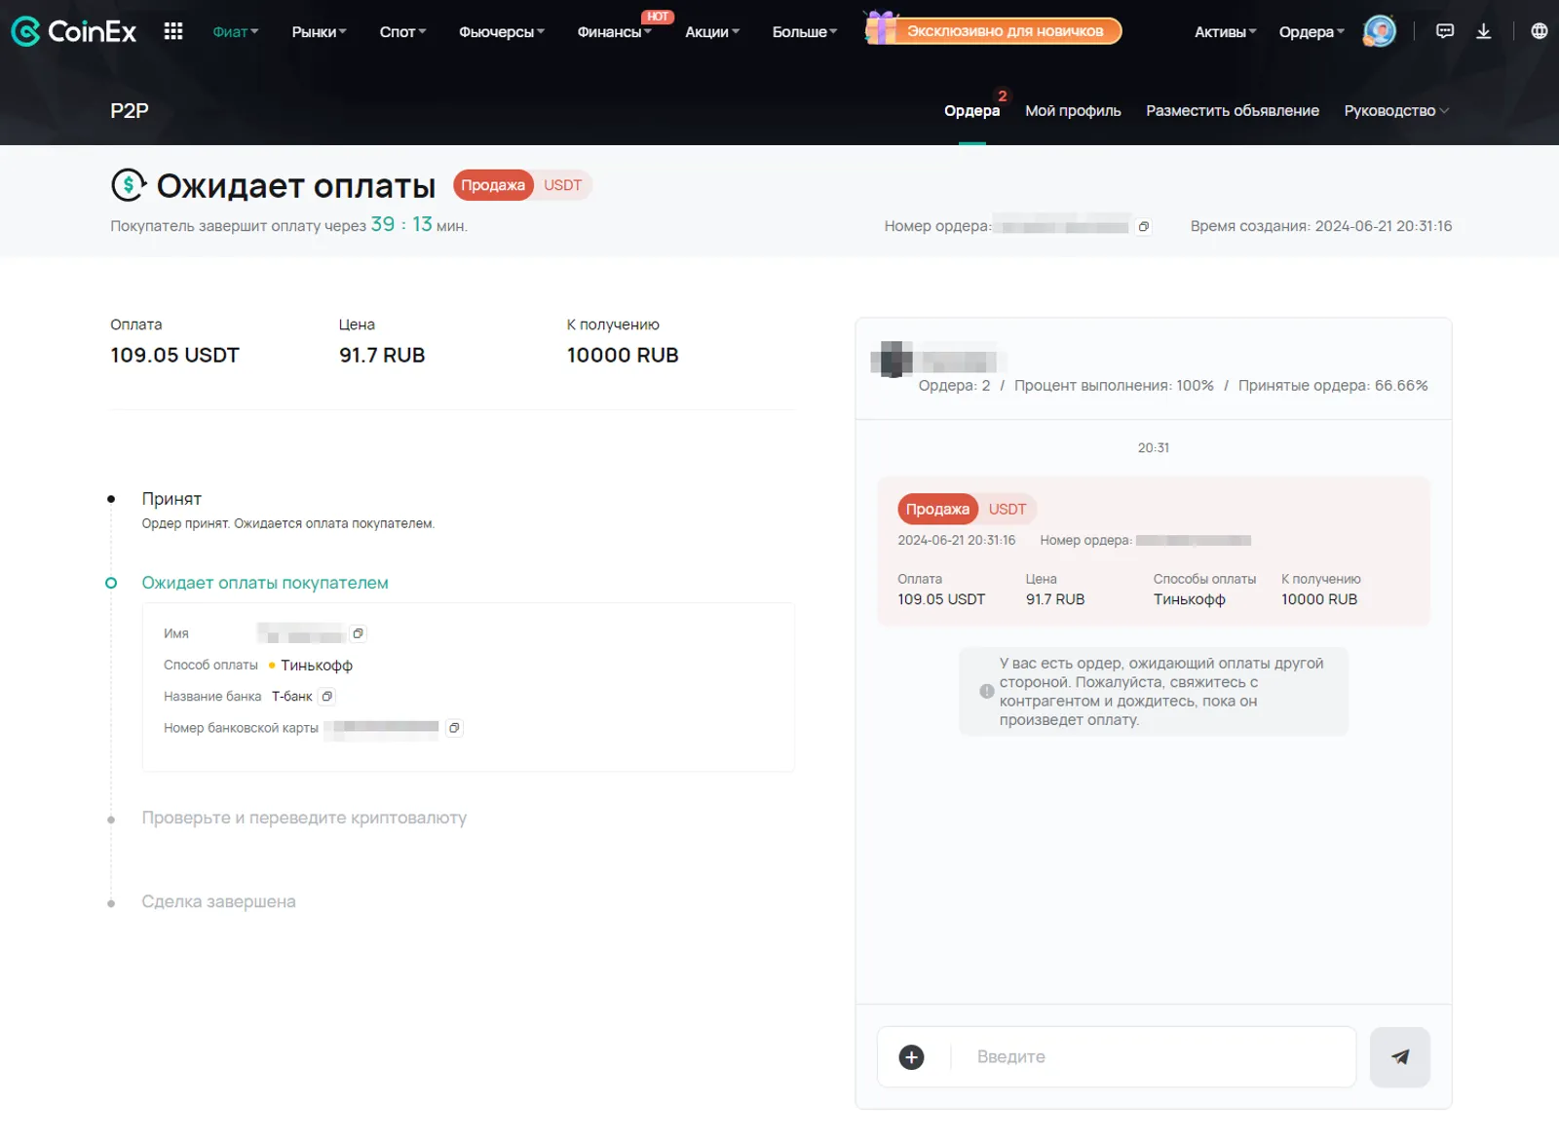Click the info icon in system message
1559x1144 pixels.
point(987,691)
